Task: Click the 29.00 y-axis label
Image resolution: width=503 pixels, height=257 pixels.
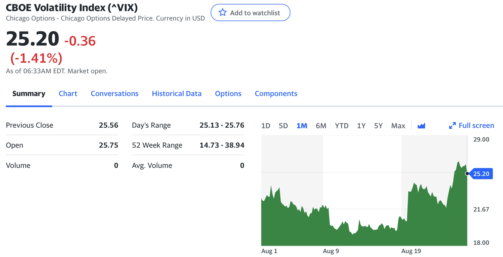Action: click(481, 139)
